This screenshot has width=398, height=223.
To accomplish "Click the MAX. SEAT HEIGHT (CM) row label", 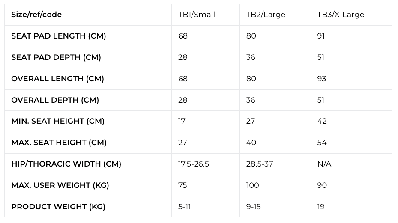I will [x=59, y=143].
